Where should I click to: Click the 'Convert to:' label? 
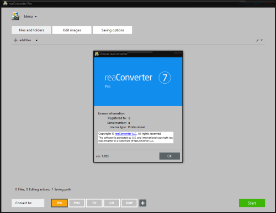[x=24, y=203]
